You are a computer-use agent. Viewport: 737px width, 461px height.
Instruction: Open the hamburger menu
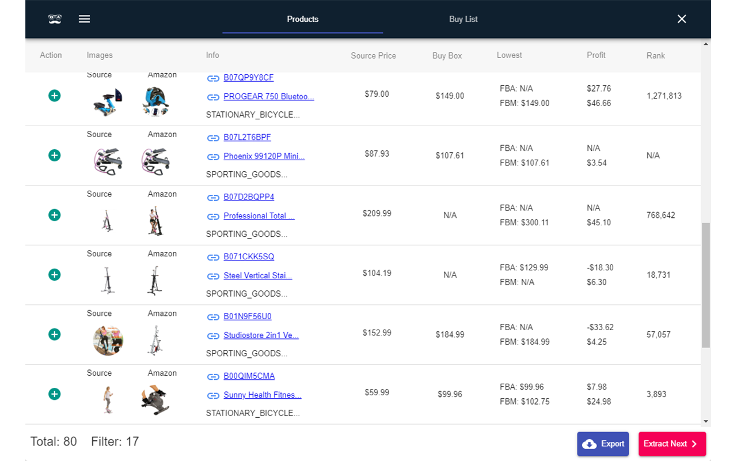coord(84,18)
